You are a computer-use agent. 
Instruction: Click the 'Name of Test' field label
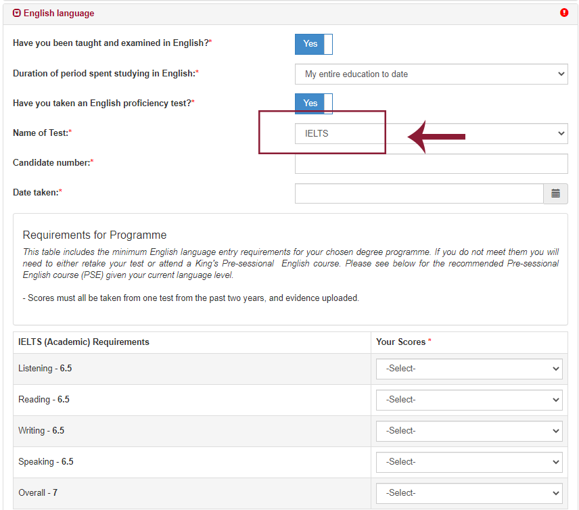point(41,133)
